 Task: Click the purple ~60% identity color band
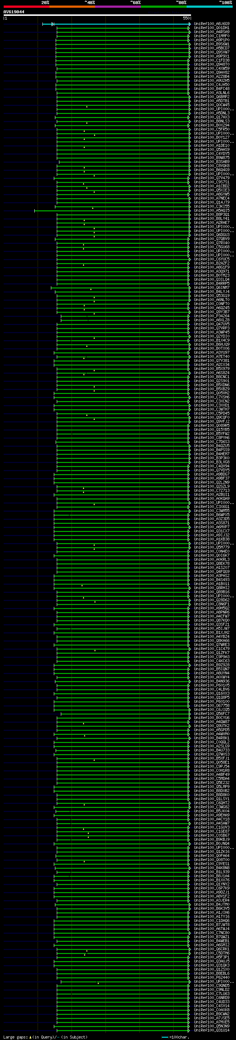[x=118, y=7]
